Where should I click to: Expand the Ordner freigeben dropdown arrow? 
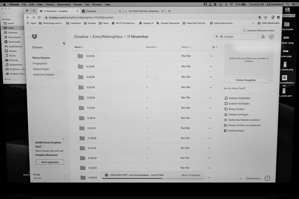coord(270,80)
